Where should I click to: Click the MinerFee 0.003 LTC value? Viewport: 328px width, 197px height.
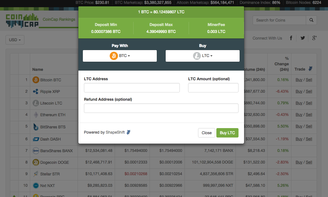click(x=216, y=32)
